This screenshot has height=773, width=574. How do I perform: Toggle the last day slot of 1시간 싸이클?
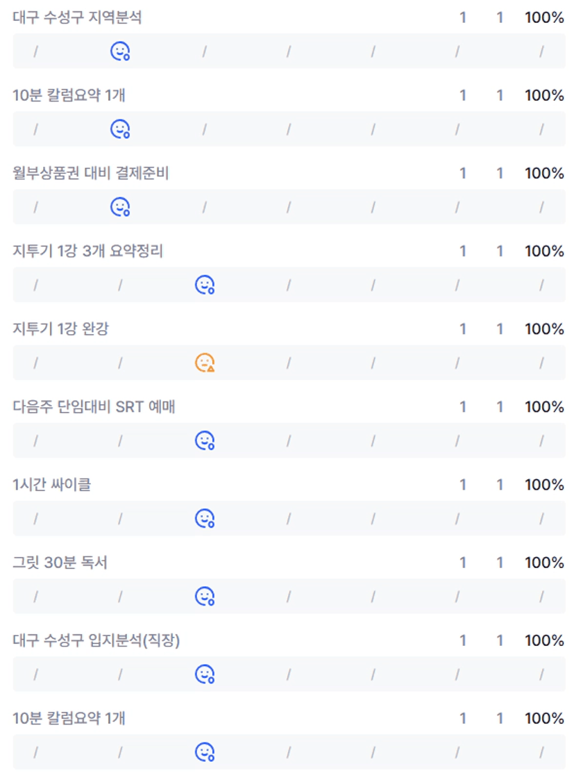(541, 518)
